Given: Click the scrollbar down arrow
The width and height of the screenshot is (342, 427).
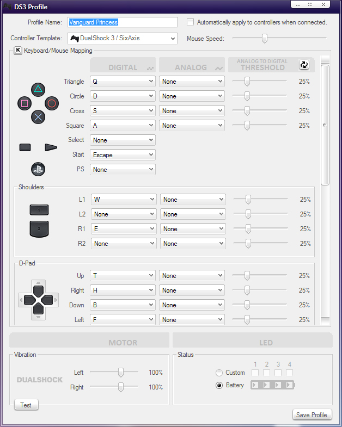Looking at the screenshot, I should (x=325, y=321).
